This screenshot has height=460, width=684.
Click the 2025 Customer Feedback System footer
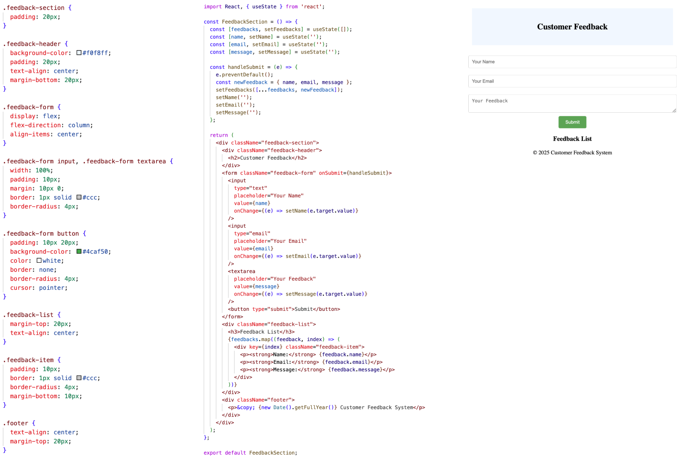(572, 153)
